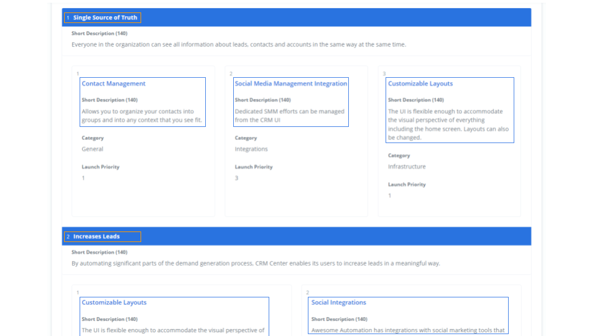Click the 'Integrations' category value
The height and width of the screenshot is (336, 597).
point(251,149)
